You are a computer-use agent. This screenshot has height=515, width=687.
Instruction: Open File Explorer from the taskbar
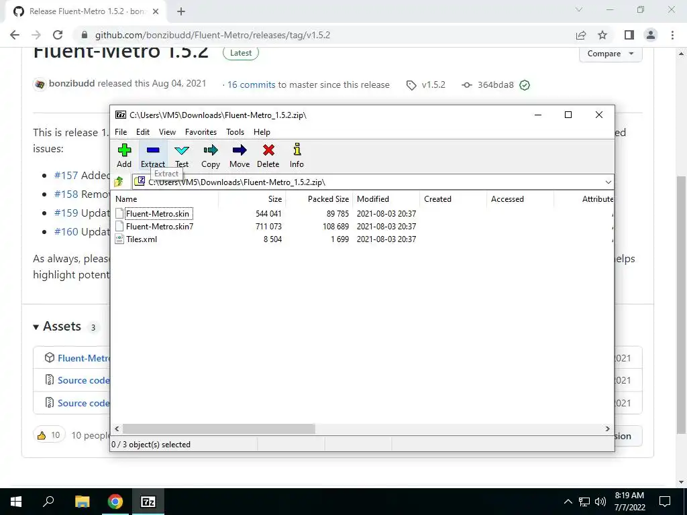[x=82, y=502]
